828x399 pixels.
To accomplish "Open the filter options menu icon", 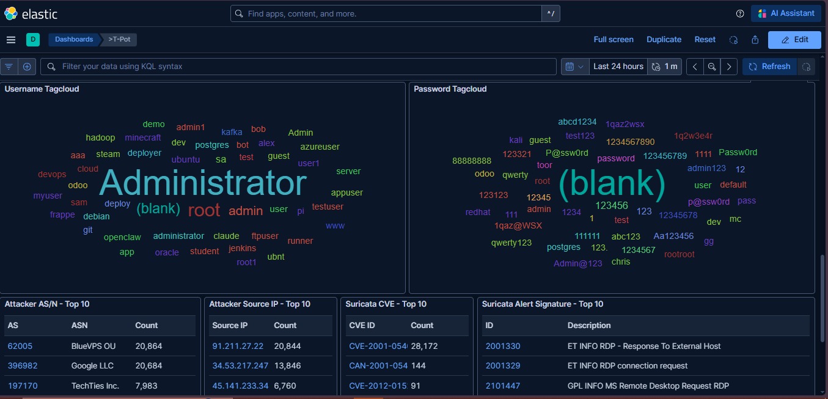I will pyautogui.click(x=9, y=67).
